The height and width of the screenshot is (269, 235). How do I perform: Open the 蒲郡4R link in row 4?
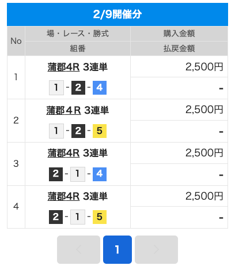[63, 197]
